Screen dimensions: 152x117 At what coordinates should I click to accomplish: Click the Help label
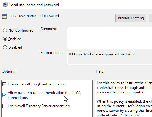click(100, 71)
